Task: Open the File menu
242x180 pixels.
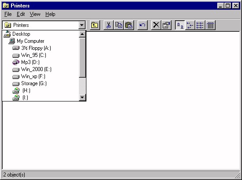Action: [x=8, y=14]
